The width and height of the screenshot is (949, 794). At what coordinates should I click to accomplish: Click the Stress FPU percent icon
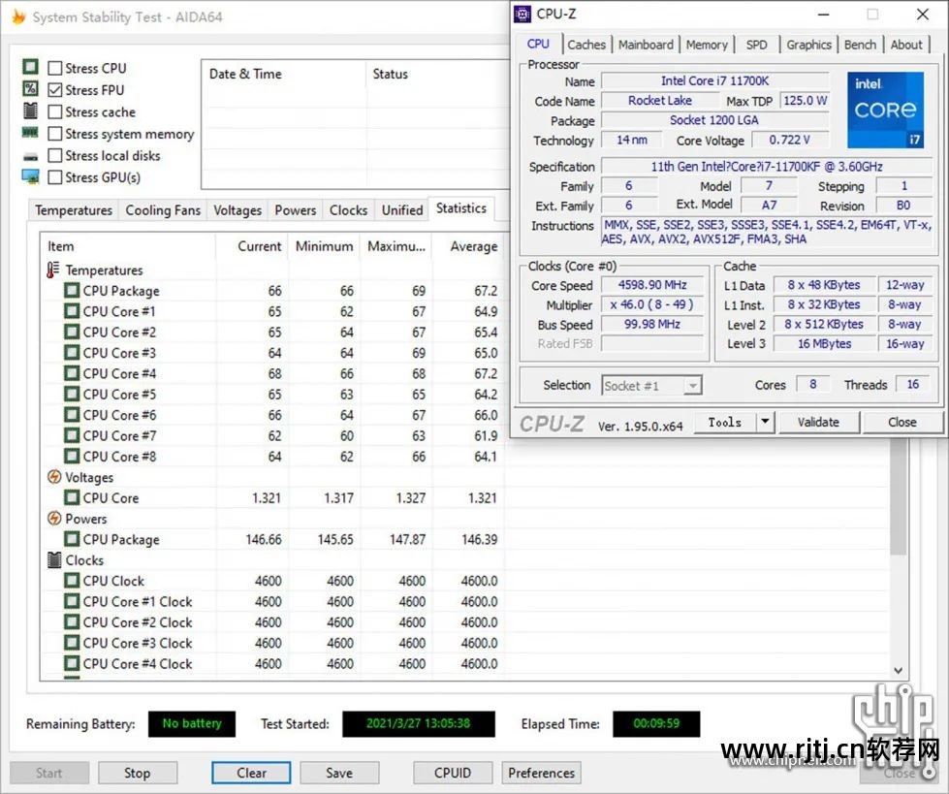tap(30, 88)
